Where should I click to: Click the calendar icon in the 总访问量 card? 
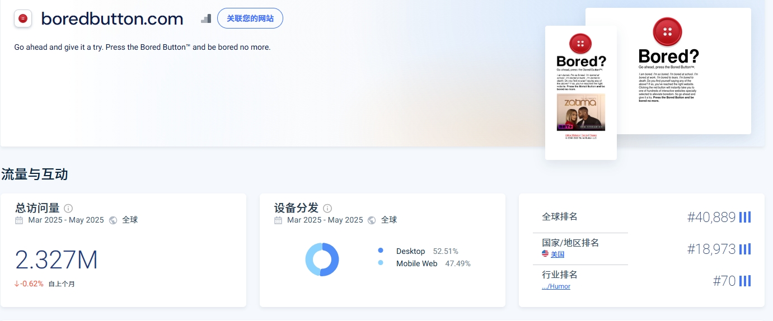(20, 220)
